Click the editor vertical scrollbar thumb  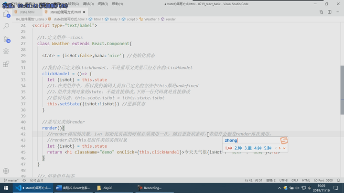click(342, 90)
